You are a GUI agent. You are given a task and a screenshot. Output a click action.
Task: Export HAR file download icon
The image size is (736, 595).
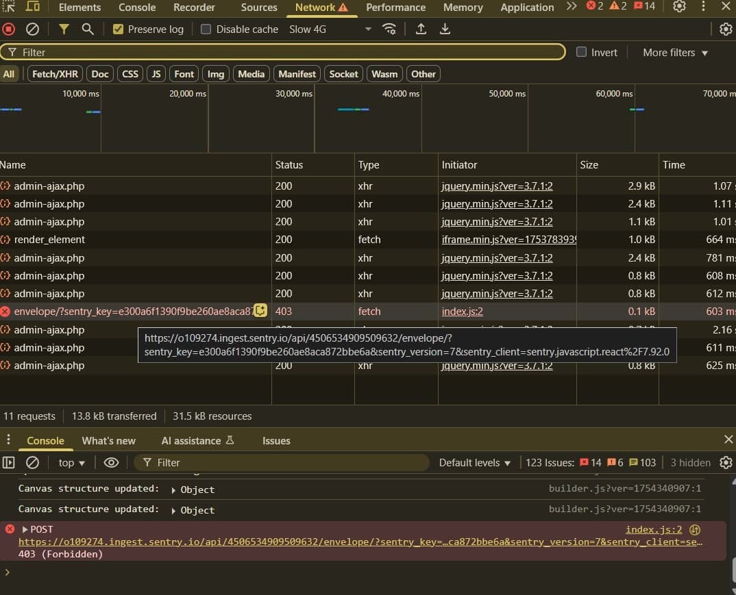pos(445,29)
